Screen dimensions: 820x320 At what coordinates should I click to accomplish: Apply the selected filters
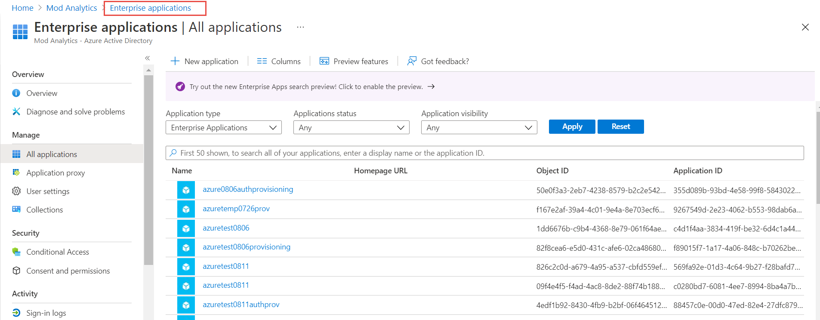[572, 126]
